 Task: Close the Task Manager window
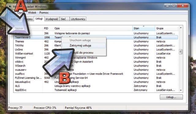pyautogui.click(x=183, y=6)
